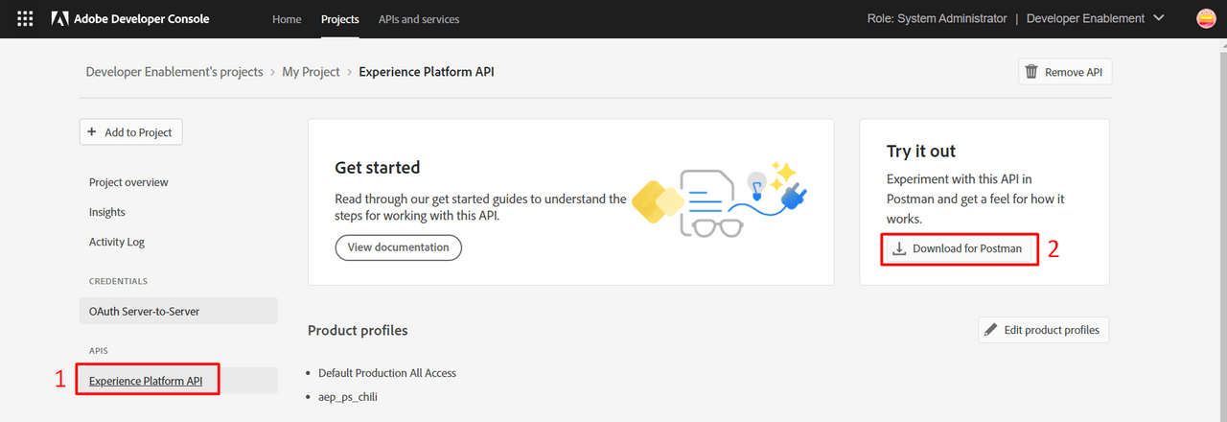Screen dimensions: 1227x422
Task: Click the trash icon in Remove API
Action: tap(1031, 72)
